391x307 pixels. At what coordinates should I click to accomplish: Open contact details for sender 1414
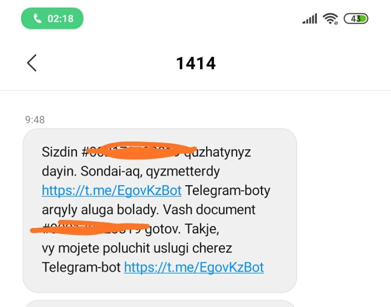pos(196,63)
